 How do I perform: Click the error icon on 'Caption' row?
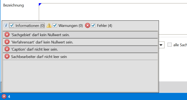[x=7, y=49]
